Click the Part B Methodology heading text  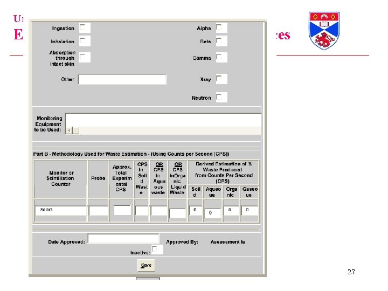(131, 154)
